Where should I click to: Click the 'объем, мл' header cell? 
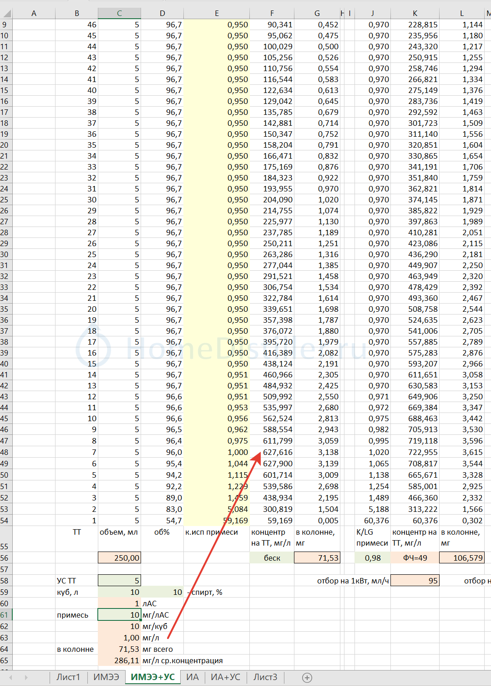[x=119, y=539]
